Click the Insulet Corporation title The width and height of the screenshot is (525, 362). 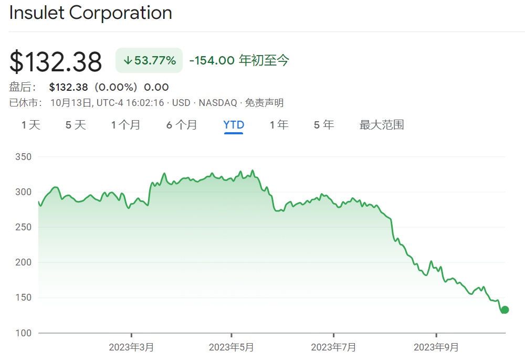[x=90, y=13]
